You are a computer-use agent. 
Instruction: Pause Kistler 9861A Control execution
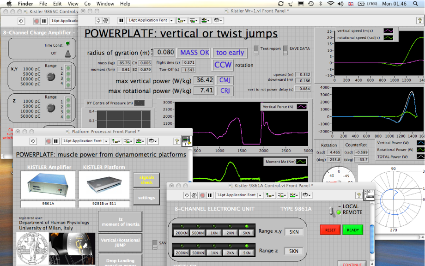click(x=210, y=195)
